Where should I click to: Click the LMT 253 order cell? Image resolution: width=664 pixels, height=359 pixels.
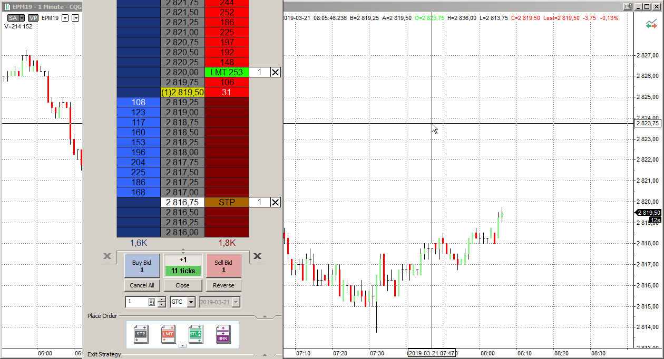227,72
